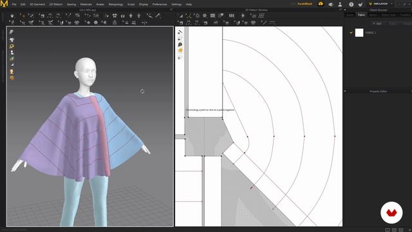The height and width of the screenshot is (232, 412).
Task: Click the pause-shaped icon in the 3D toolbar
Action: point(123,16)
